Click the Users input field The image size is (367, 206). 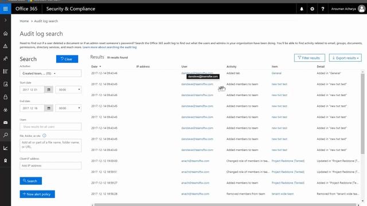pyautogui.click(x=50, y=126)
